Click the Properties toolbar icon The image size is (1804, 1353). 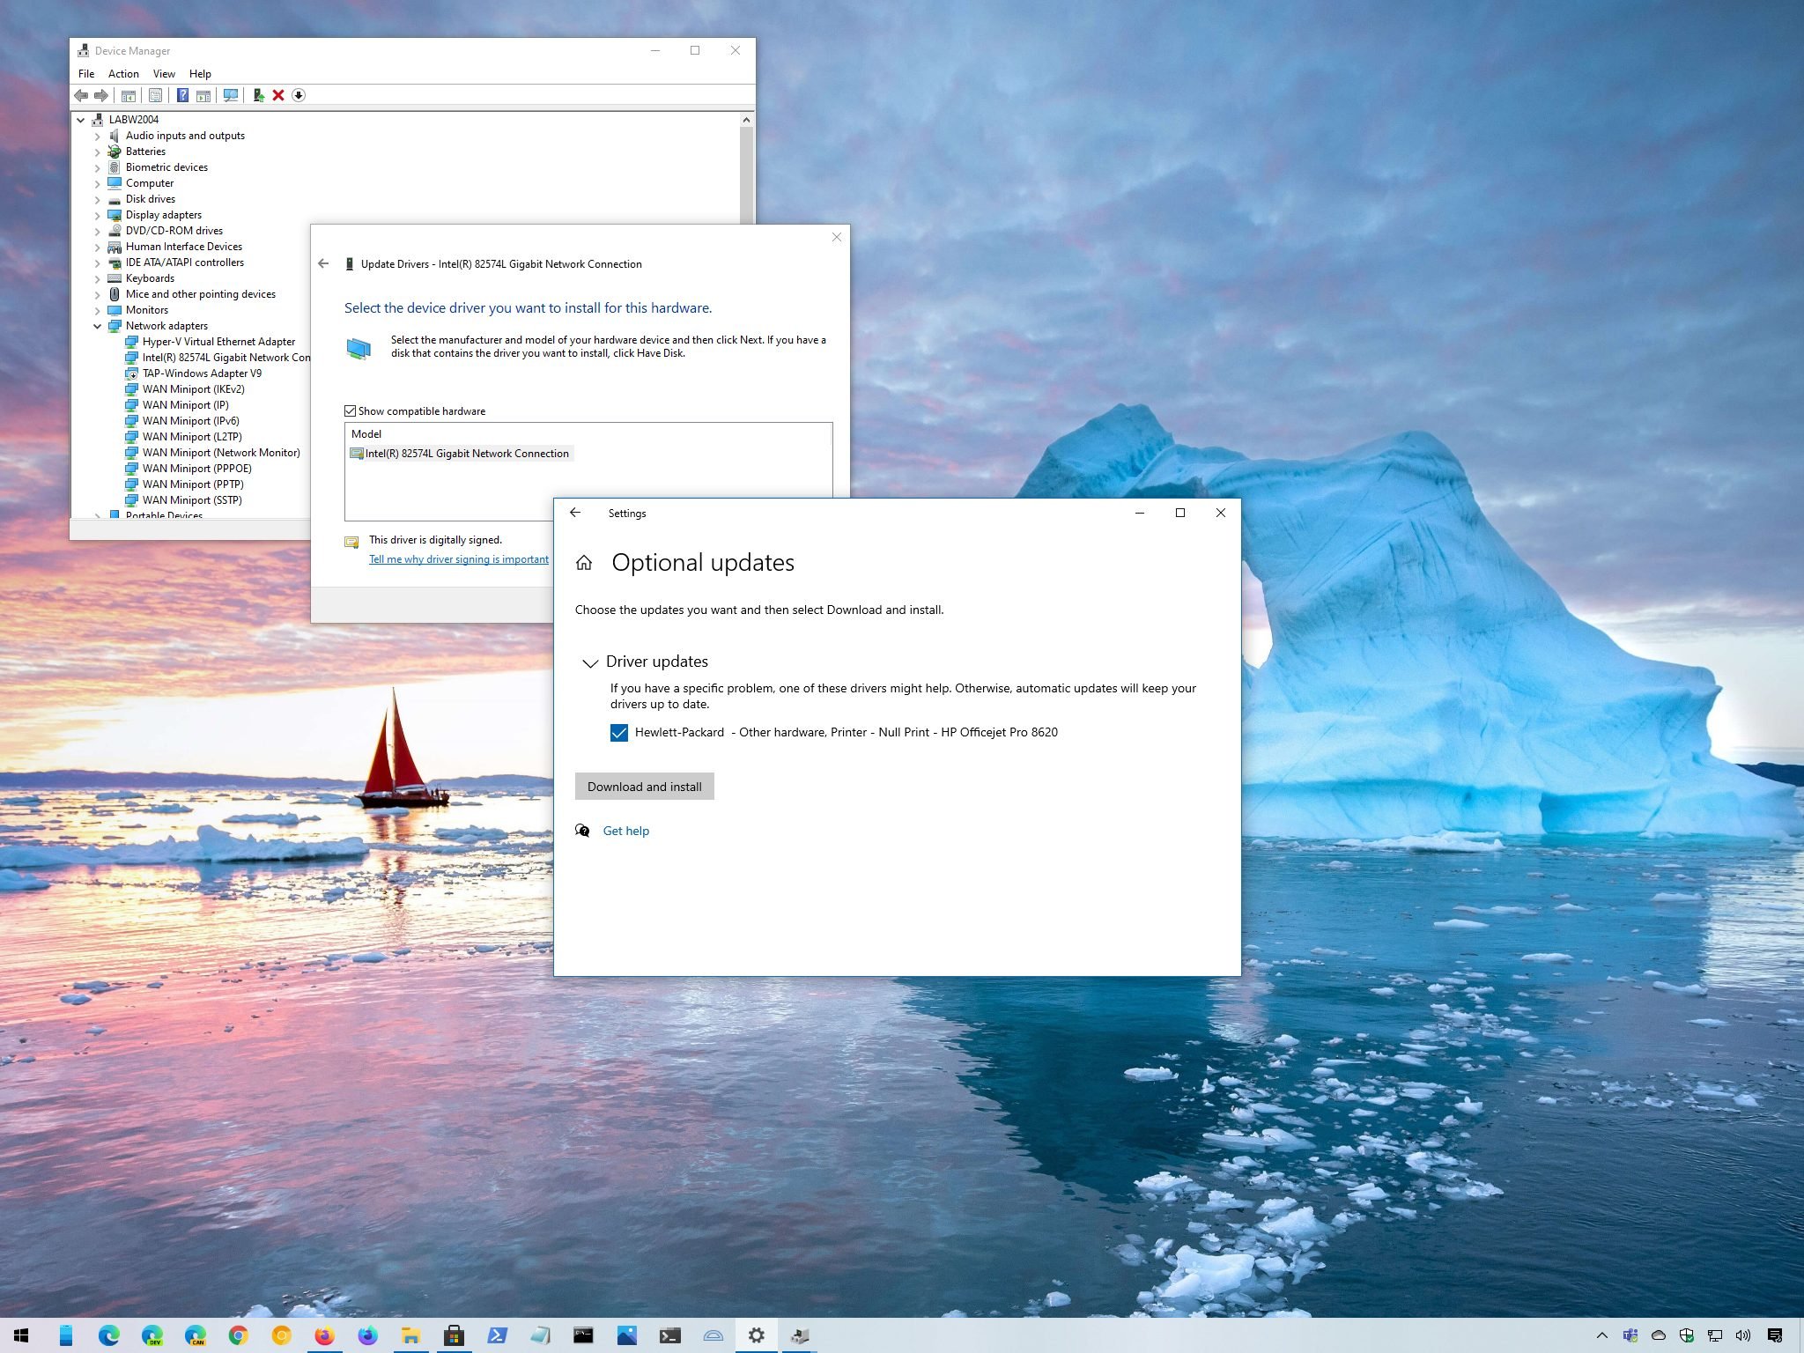click(155, 95)
